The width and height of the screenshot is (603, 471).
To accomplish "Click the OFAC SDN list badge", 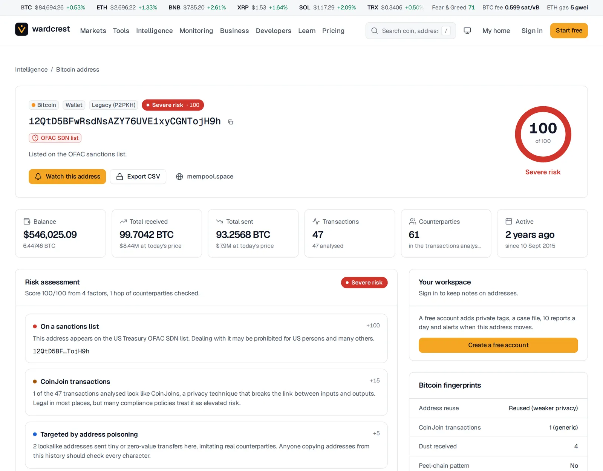I will pyautogui.click(x=55, y=138).
